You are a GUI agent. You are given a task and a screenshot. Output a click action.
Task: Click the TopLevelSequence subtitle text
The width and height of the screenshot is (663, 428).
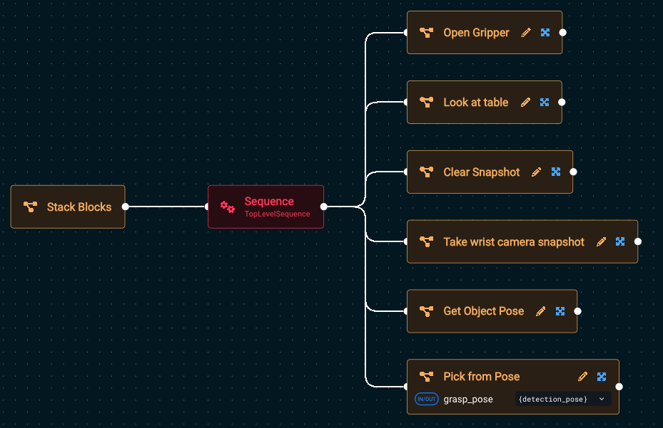pos(277,214)
